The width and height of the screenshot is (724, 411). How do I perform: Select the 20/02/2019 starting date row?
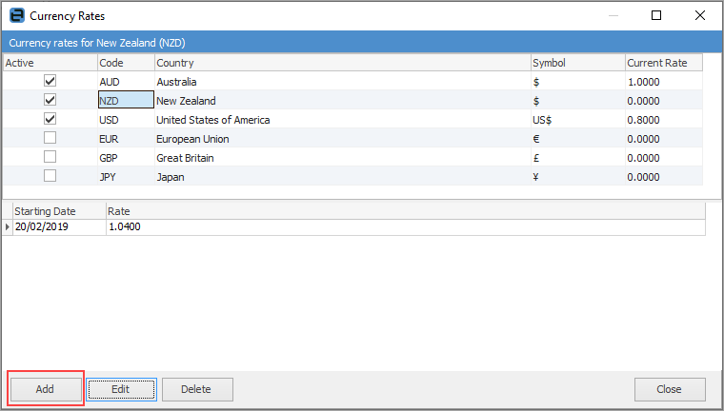coord(57,227)
